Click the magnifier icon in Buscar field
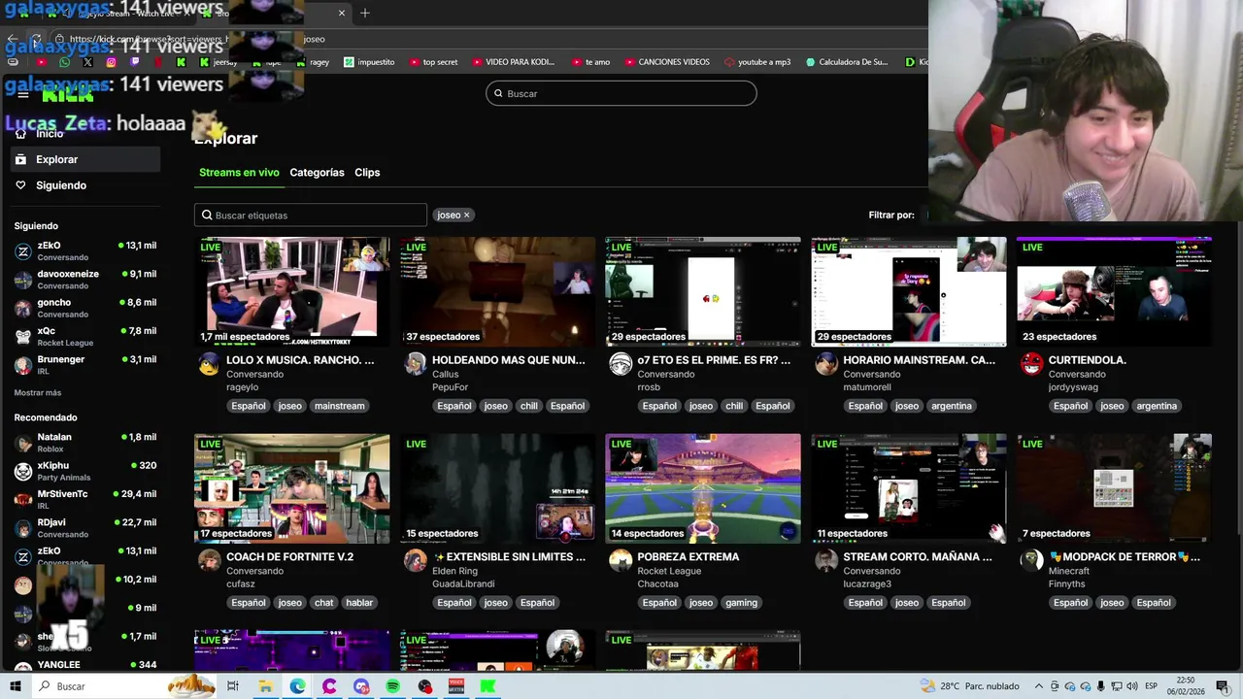The height and width of the screenshot is (699, 1243). 498,93
